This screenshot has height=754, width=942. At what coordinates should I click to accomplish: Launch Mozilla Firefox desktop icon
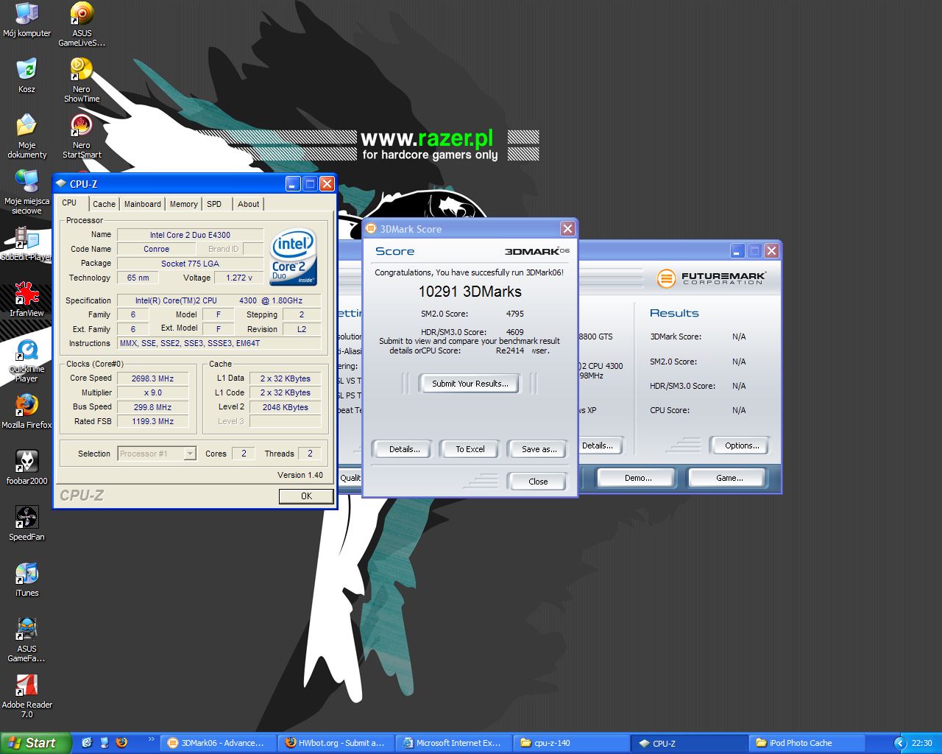(x=26, y=412)
